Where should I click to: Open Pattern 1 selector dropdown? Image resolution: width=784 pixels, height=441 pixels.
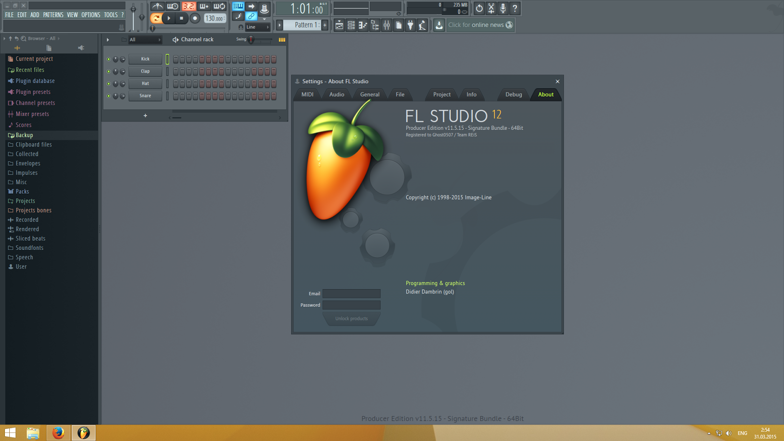(x=302, y=25)
